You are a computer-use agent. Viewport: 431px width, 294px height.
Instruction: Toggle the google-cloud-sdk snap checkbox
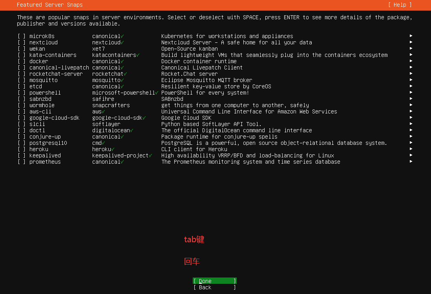tap(22, 118)
